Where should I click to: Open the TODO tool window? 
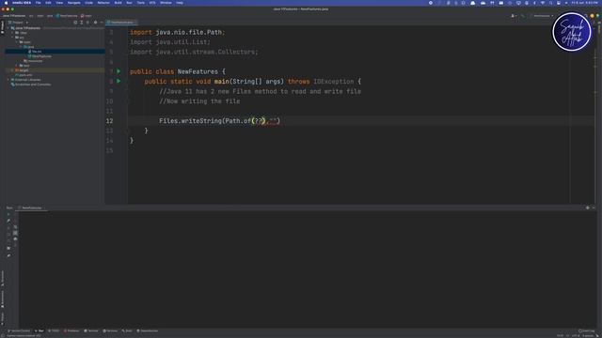tap(54, 330)
